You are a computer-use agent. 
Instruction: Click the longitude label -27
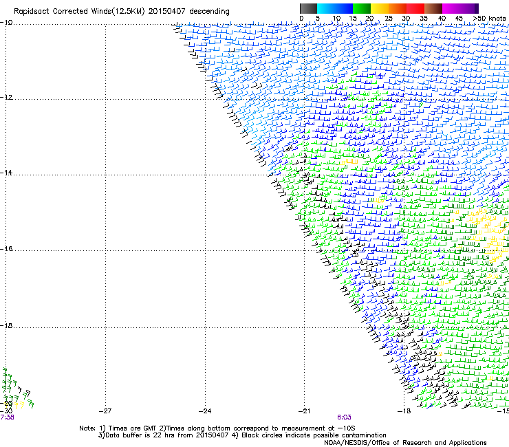(x=105, y=411)
